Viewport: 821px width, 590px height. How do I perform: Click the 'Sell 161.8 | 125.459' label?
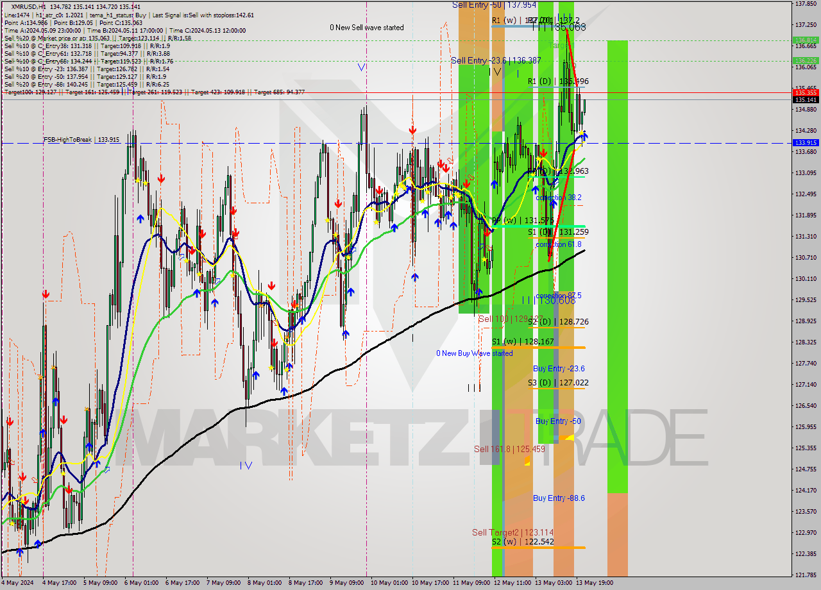tap(509, 449)
